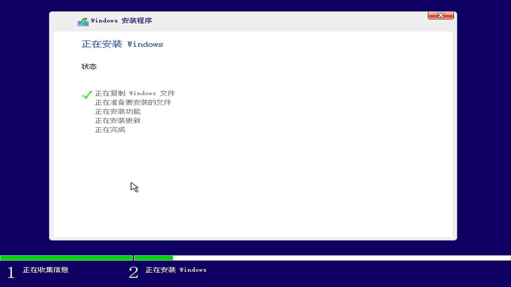This screenshot has height=287, width=511.
Task: Select the green checkmark status icon
Action: (86, 95)
